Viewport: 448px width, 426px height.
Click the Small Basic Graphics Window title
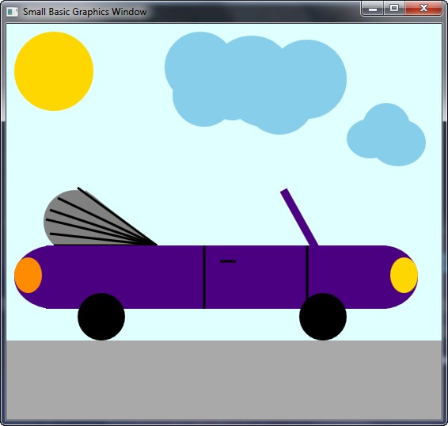coord(85,12)
